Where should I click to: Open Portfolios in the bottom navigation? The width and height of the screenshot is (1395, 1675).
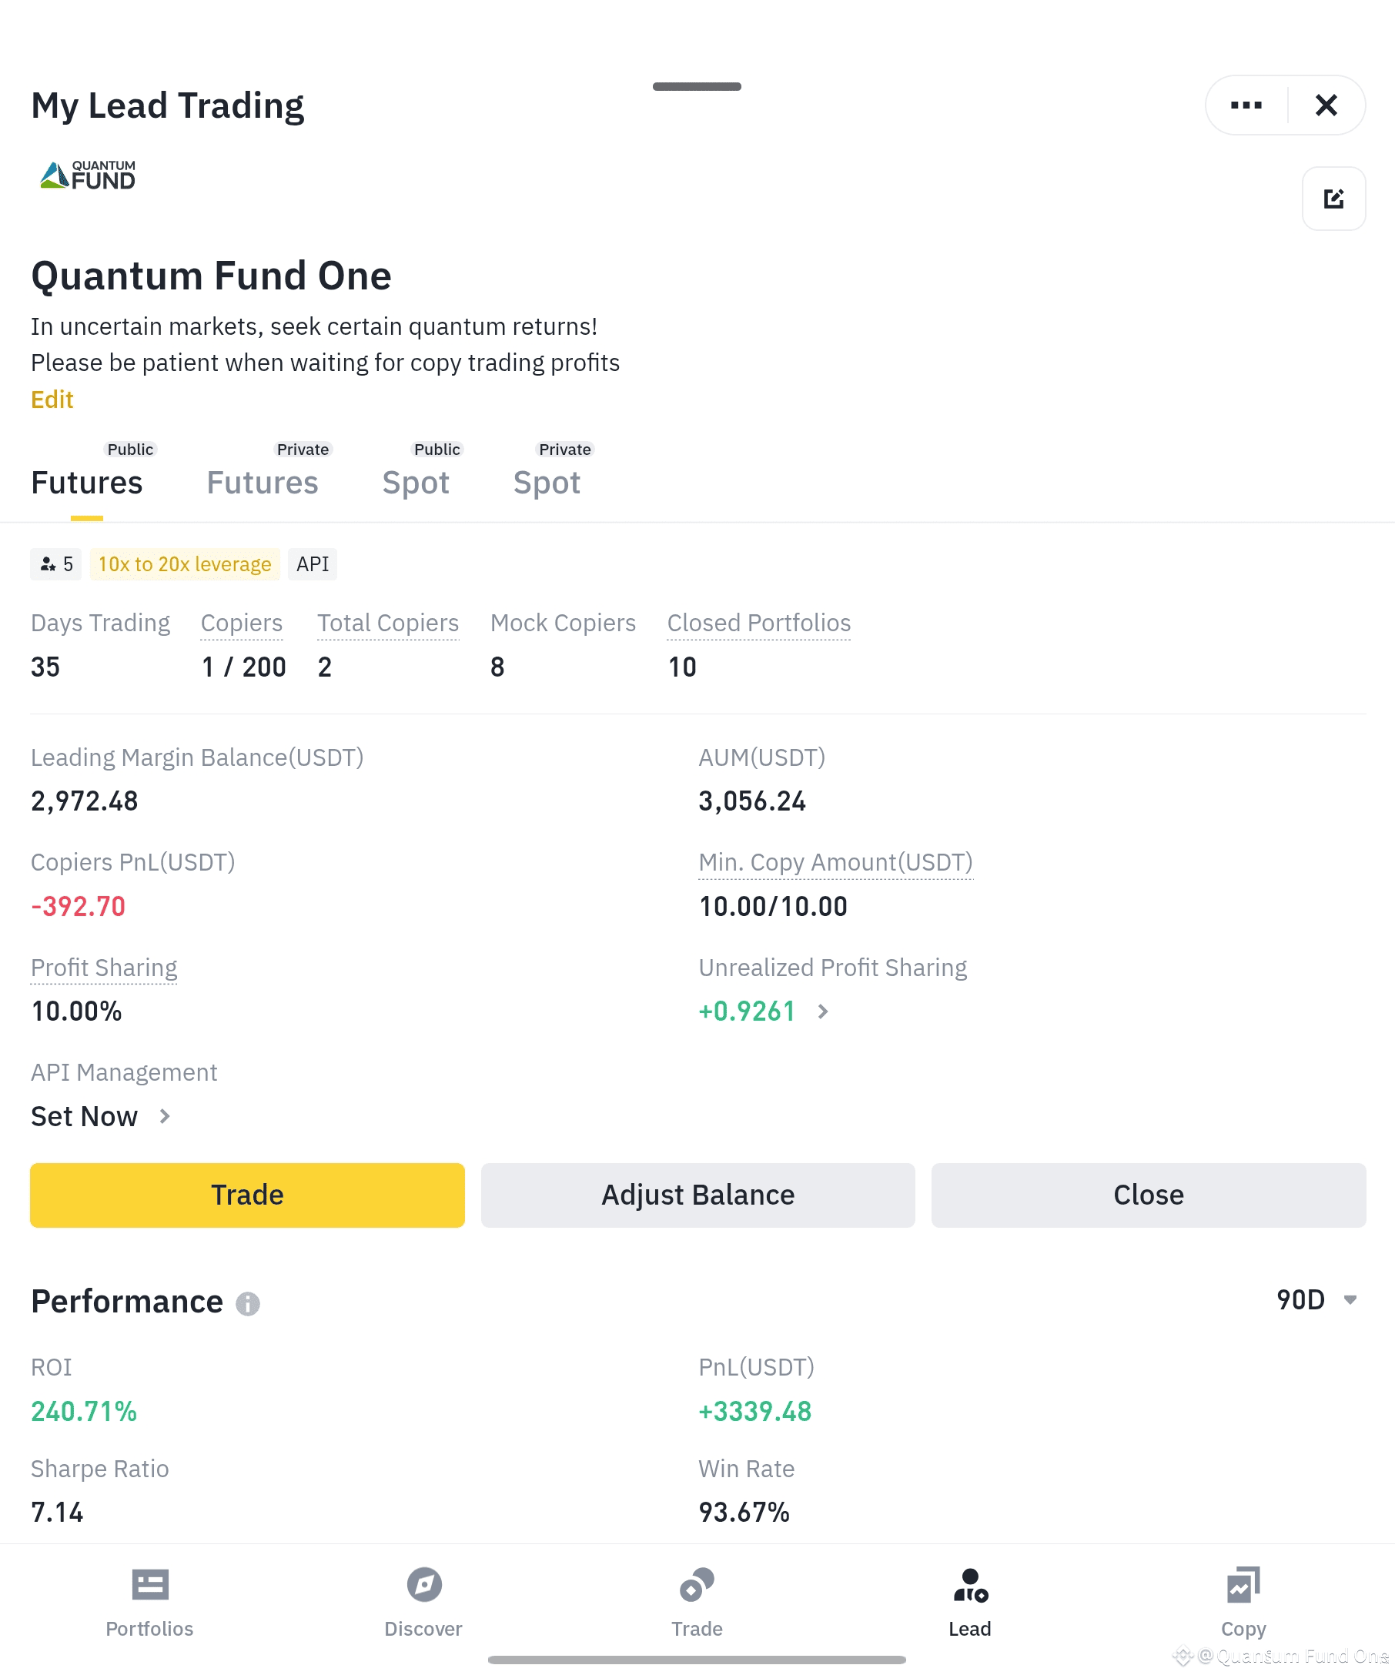[x=150, y=1603]
